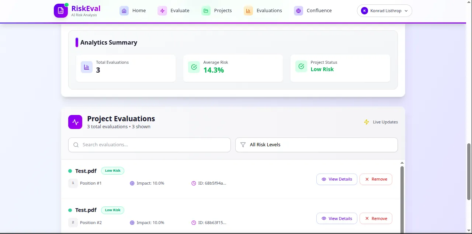Click the evaluations list scrollbar up arrow

point(402,163)
